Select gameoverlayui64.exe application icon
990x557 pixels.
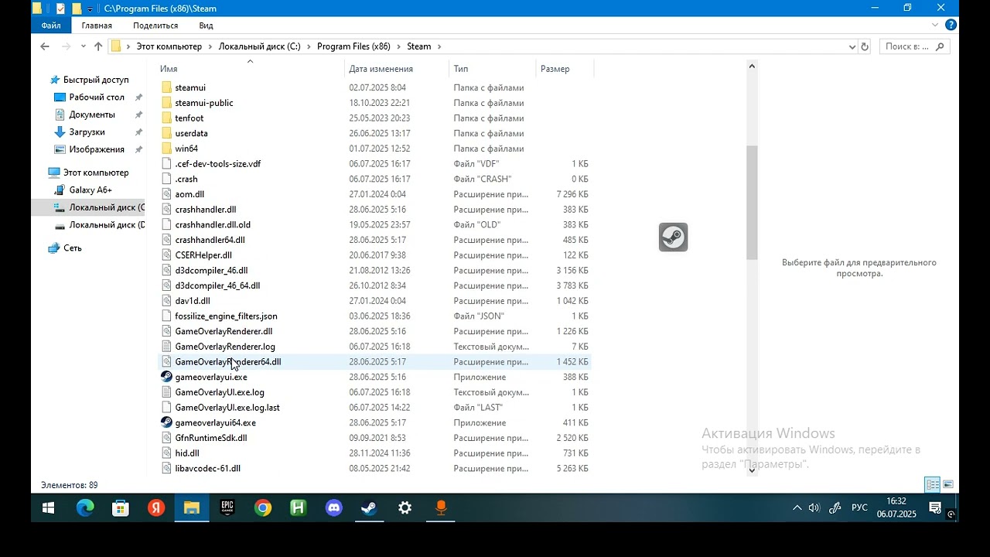pos(166,422)
